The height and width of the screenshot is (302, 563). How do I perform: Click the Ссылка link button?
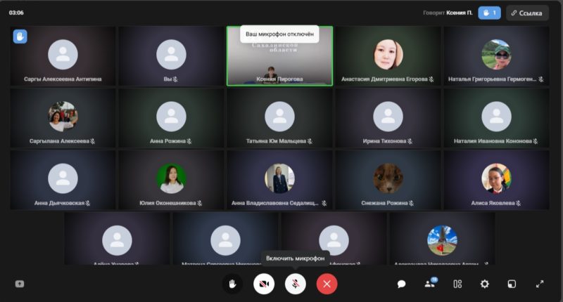point(527,13)
